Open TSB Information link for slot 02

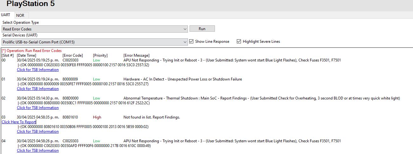pyautogui.click(x=38, y=108)
